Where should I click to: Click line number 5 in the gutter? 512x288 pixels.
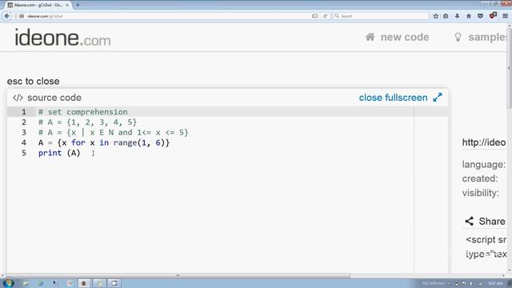coord(24,153)
